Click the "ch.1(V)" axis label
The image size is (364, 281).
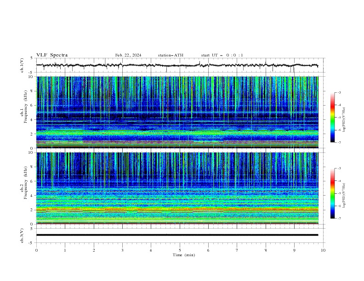click(22, 65)
